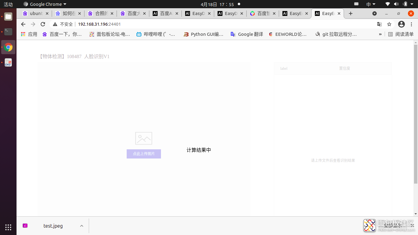
Task: Click the address bar URL
Action: pos(99,24)
